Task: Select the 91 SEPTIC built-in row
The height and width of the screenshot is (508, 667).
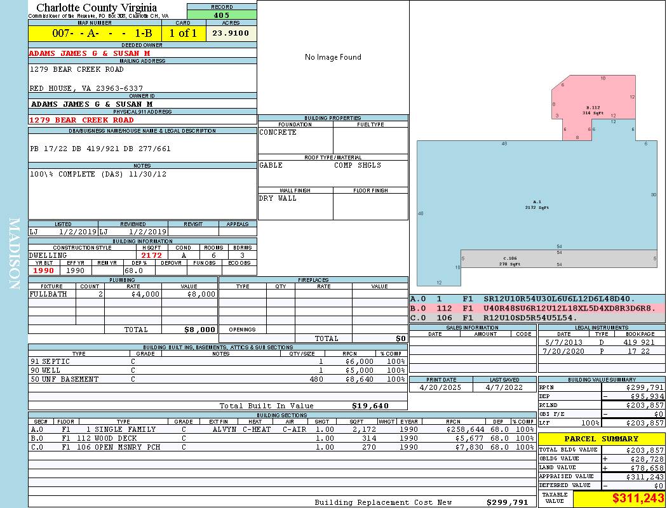Action: (218, 361)
